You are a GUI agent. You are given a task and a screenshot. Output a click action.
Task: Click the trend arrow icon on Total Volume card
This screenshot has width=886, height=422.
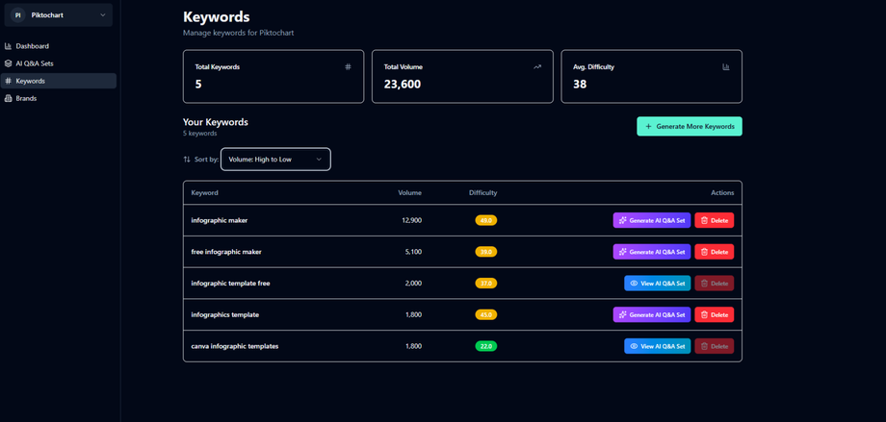tap(537, 67)
